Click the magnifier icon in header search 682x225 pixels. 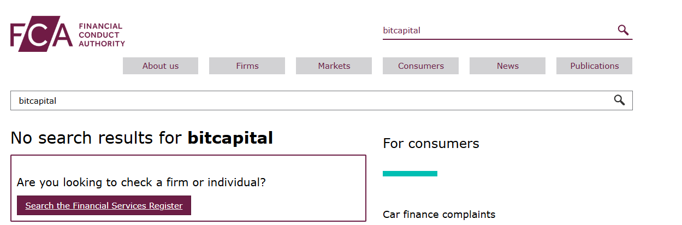coord(623,30)
